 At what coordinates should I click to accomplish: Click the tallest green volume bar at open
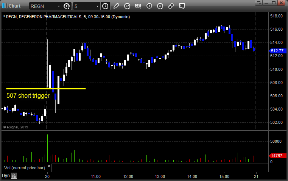[47, 148]
